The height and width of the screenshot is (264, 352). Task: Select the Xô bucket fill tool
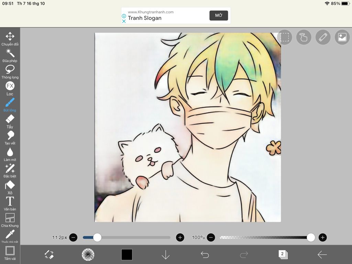pyautogui.click(x=10, y=187)
